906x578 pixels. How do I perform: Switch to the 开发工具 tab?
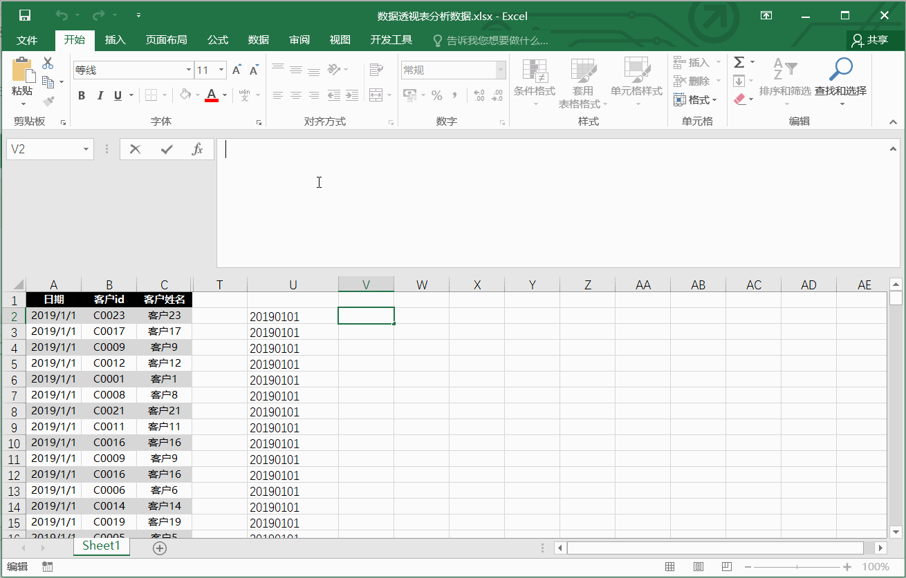(x=391, y=40)
